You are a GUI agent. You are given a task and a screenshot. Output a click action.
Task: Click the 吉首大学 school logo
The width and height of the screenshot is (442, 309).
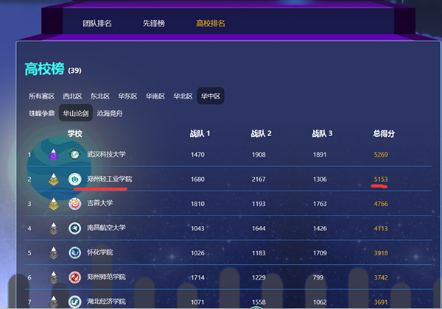(x=74, y=204)
